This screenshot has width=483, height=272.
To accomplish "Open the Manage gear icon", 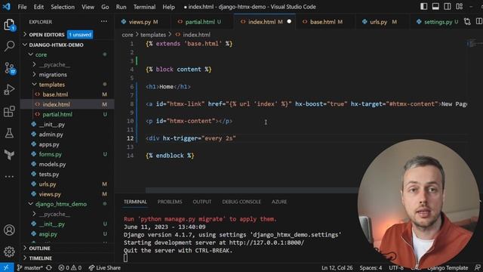I will (x=9, y=252).
